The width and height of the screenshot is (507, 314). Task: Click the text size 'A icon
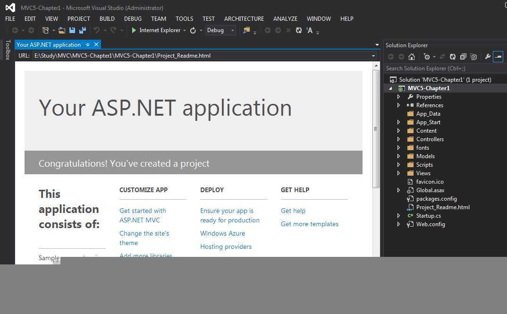(309, 30)
